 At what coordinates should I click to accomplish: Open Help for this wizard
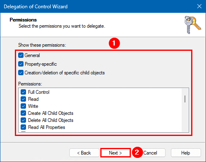pyautogui.click(x=186, y=153)
